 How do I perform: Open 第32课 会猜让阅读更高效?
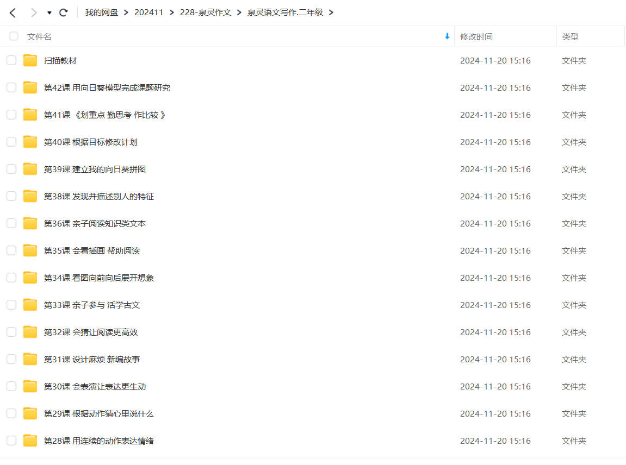91,332
